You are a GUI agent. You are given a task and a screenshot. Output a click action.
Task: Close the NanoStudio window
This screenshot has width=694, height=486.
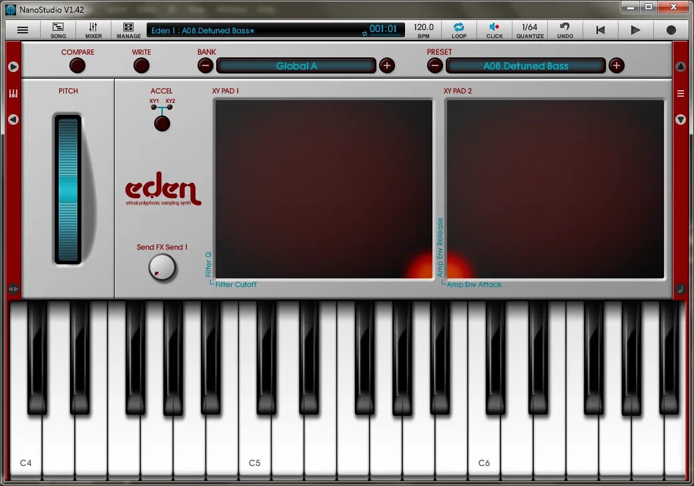point(673,7)
